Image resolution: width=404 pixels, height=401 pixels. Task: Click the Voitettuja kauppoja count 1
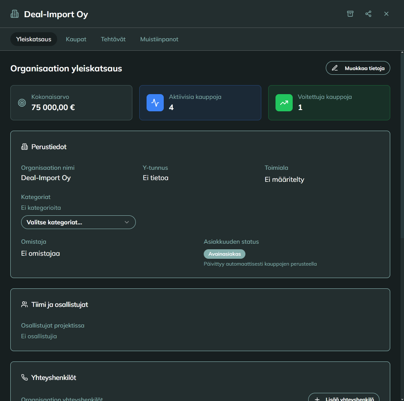coord(300,107)
